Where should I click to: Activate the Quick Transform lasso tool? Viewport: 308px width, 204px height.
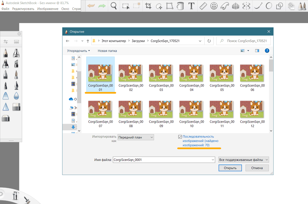tap(159, 6)
